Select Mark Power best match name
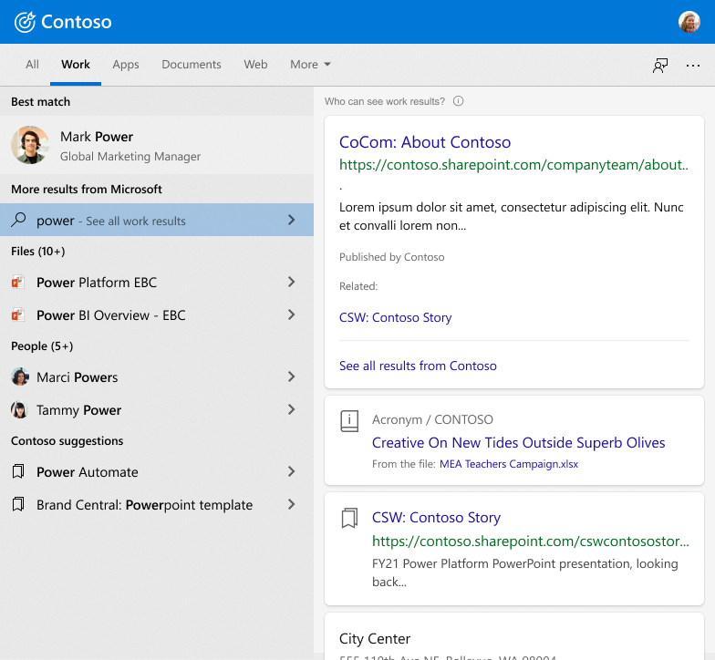Image resolution: width=715 pixels, height=660 pixels. pyautogui.click(x=97, y=137)
